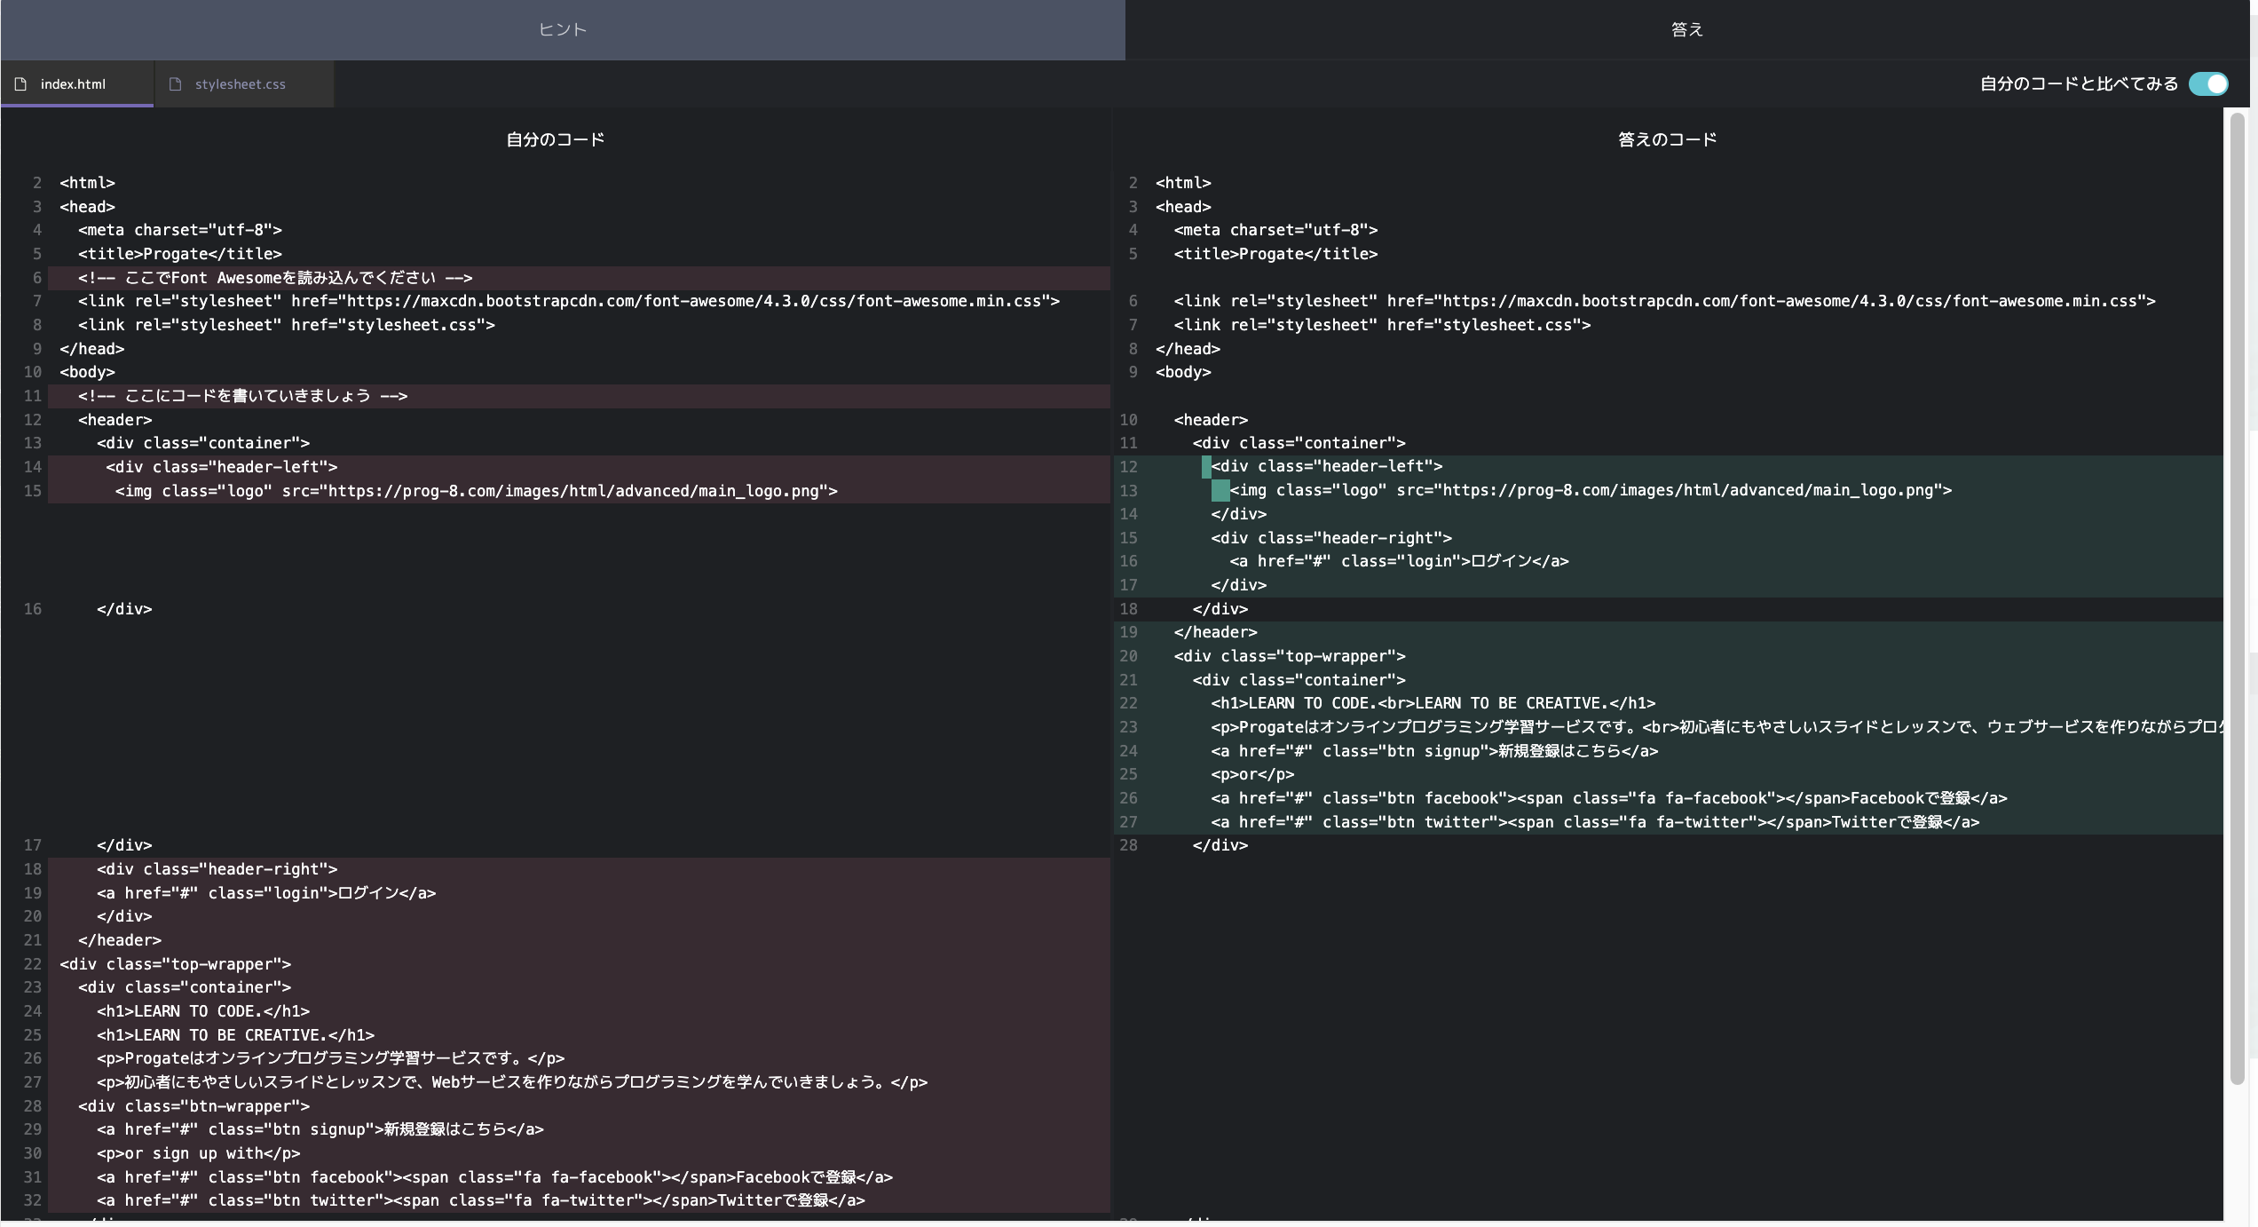Select the 答えのコード column header
Viewport: 2258px width, 1227px height.
1666,139
